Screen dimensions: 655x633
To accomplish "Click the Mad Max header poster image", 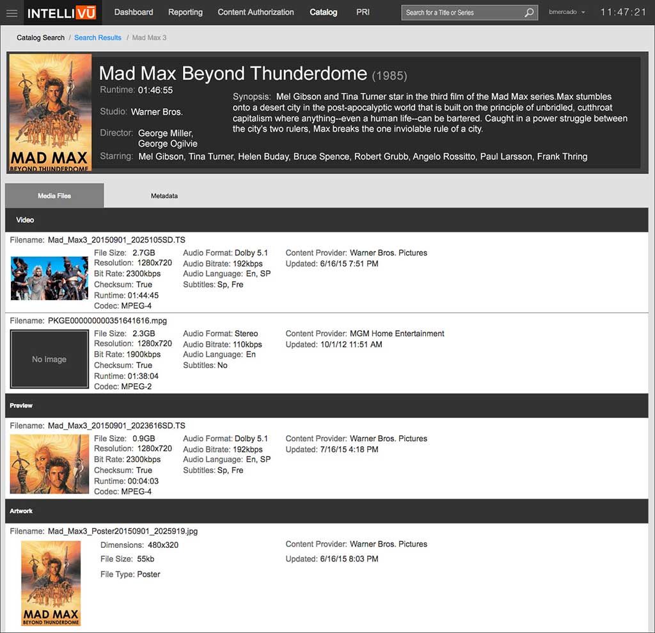I will point(51,113).
